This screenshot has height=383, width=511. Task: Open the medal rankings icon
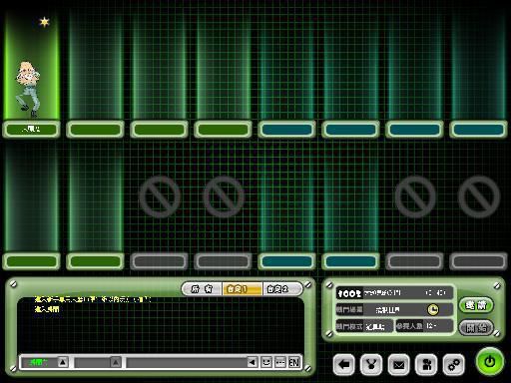click(x=371, y=365)
